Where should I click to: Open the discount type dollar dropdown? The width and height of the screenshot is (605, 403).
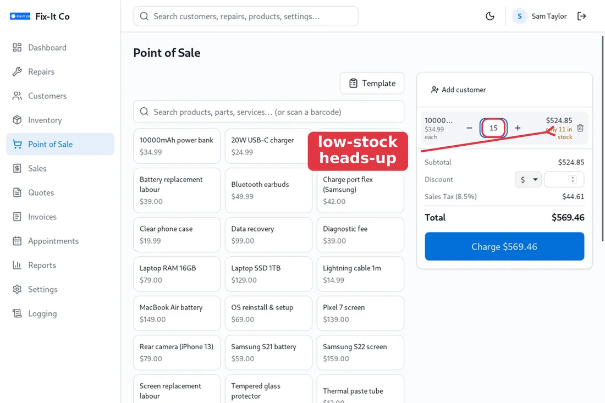(528, 180)
